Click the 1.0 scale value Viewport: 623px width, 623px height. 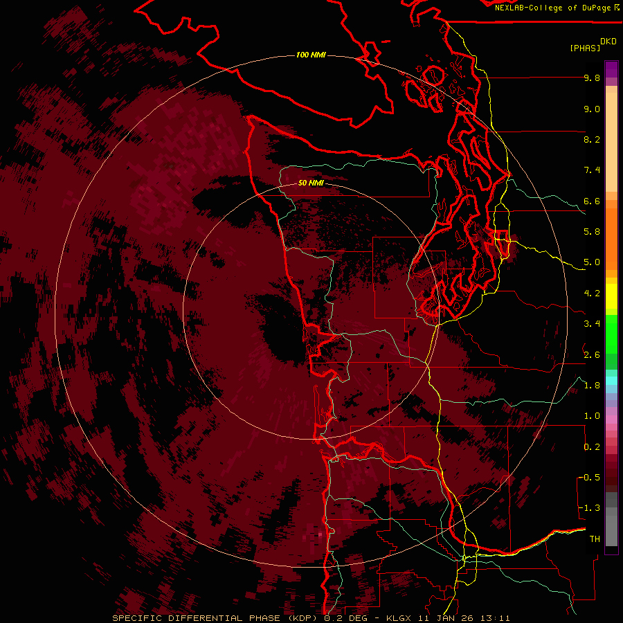pyautogui.click(x=592, y=416)
